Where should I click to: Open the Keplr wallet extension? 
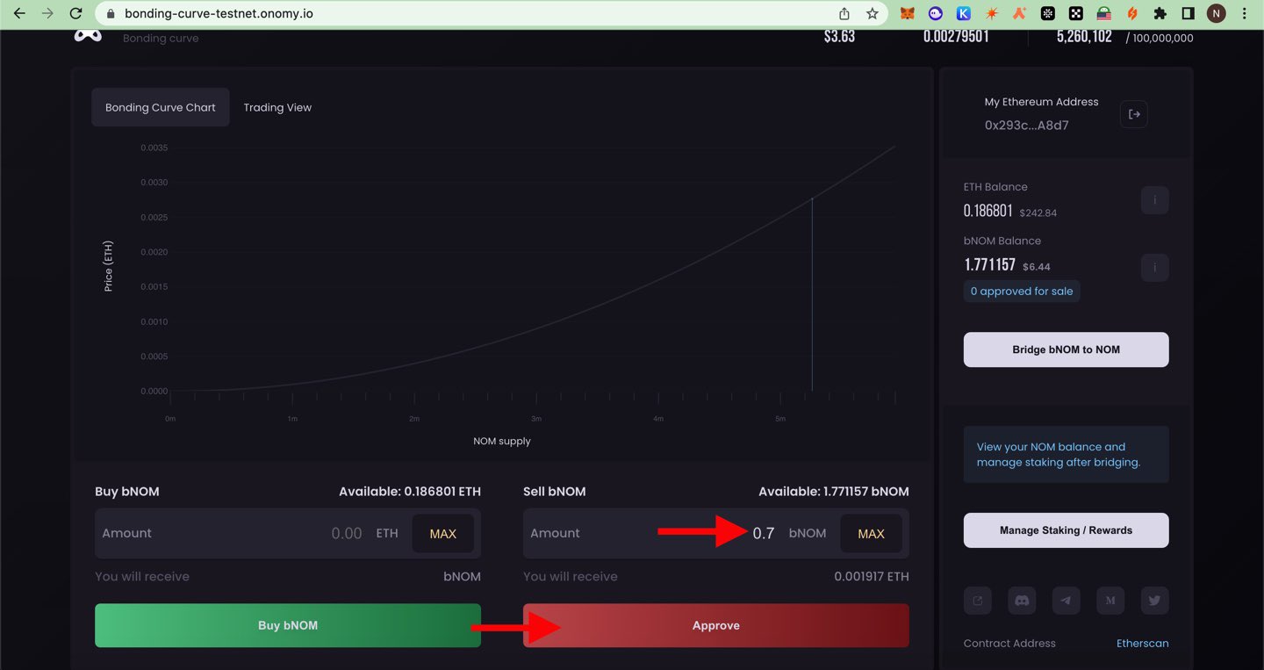point(964,13)
